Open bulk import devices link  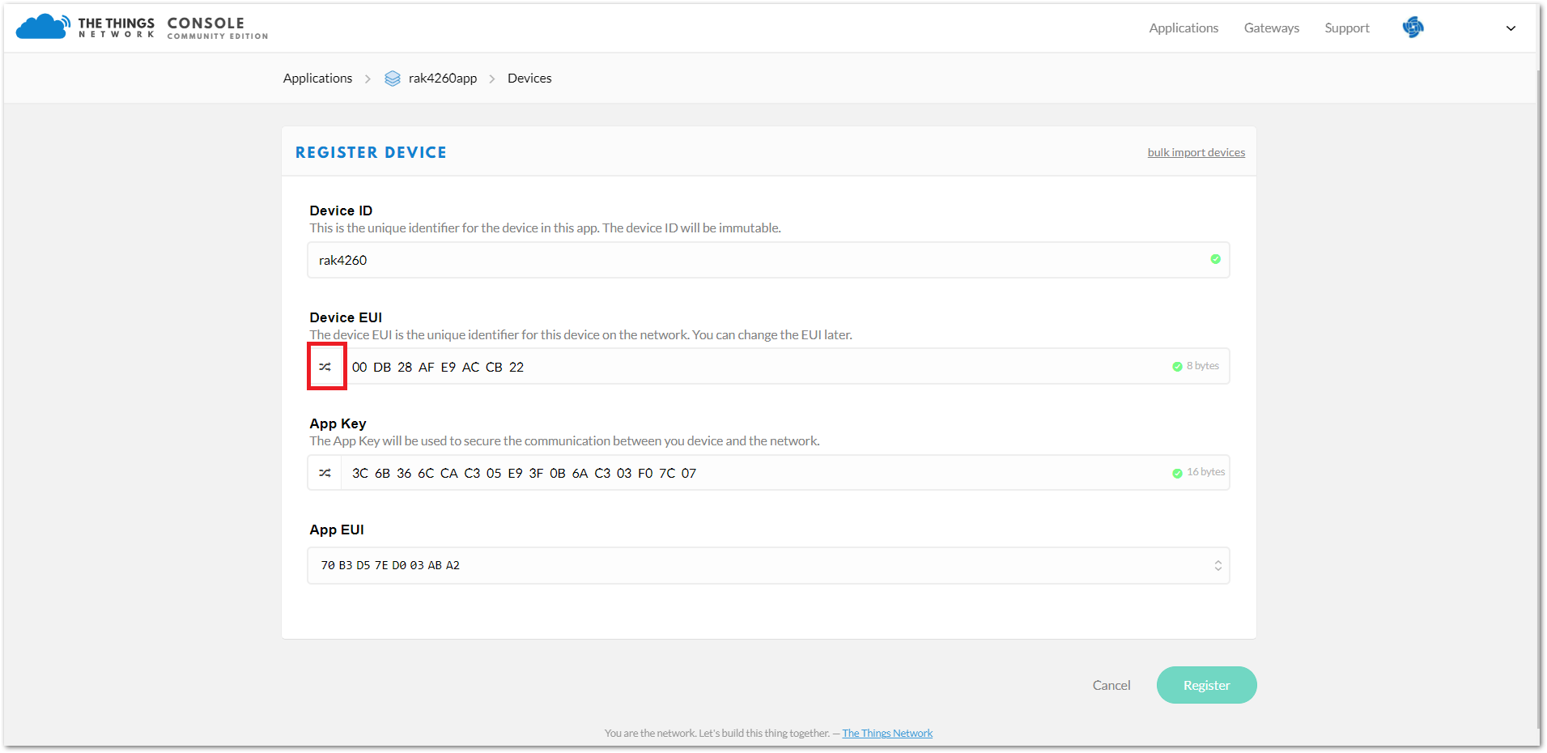(1196, 152)
